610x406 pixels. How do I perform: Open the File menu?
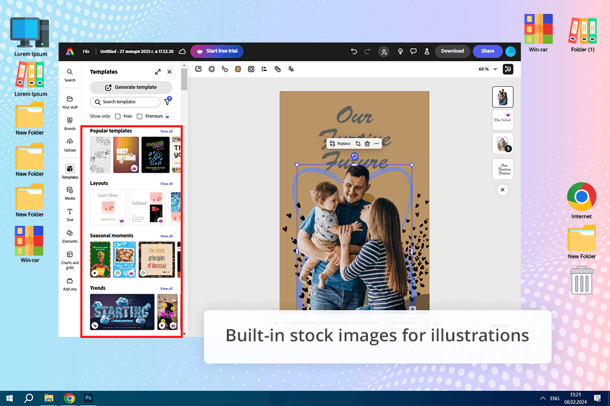pos(86,51)
